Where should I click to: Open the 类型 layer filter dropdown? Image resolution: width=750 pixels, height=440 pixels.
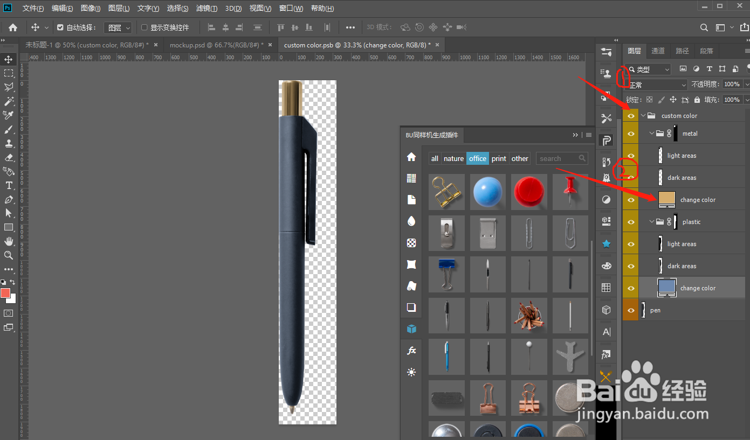tap(649, 69)
